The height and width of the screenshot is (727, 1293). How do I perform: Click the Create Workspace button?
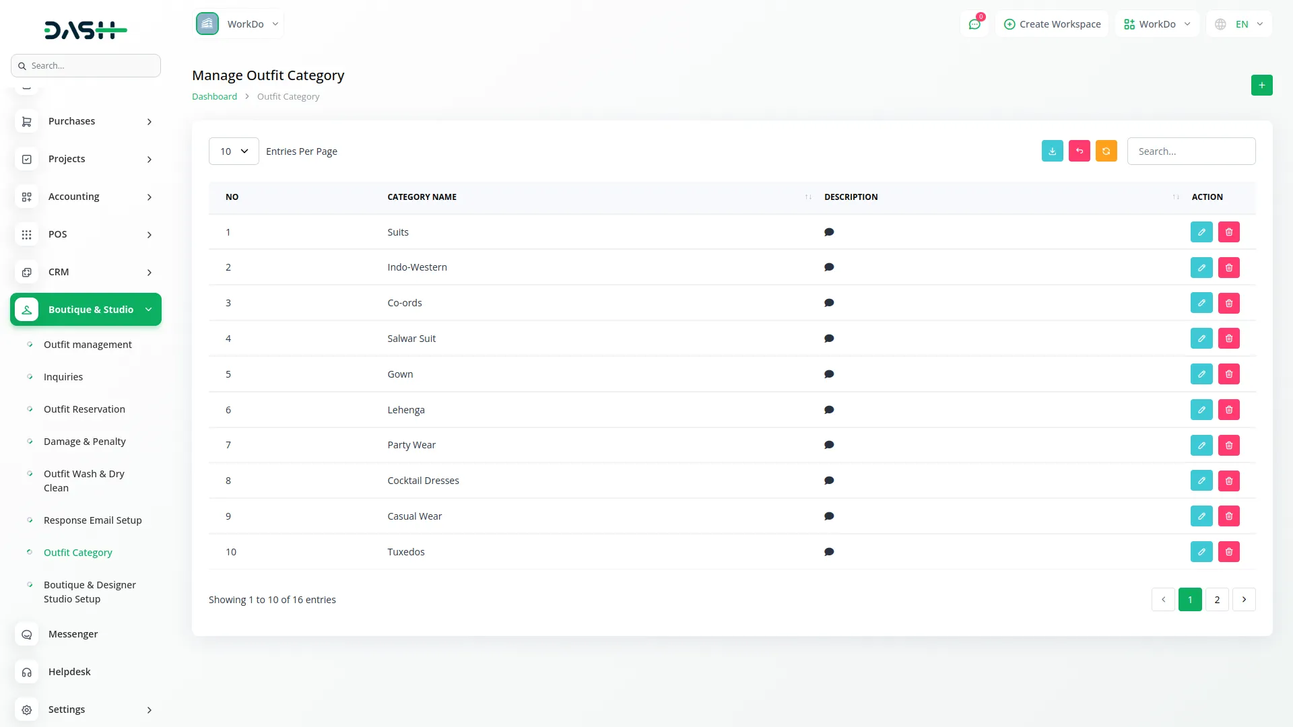[1052, 24]
